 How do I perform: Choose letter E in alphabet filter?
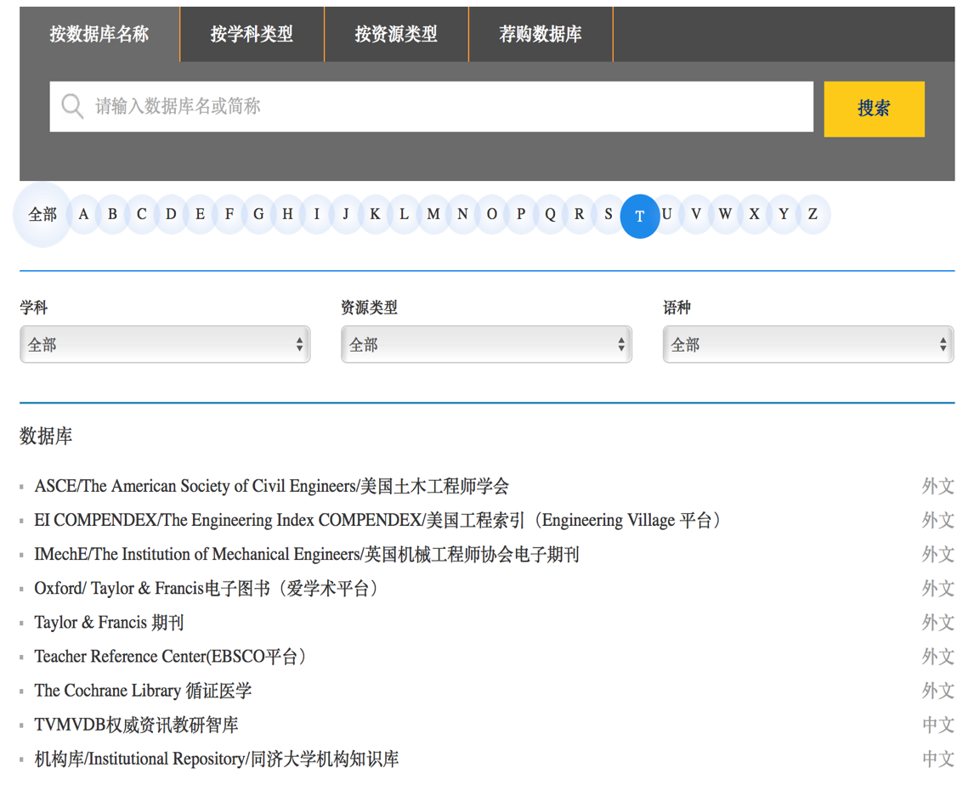pos(200,214)
